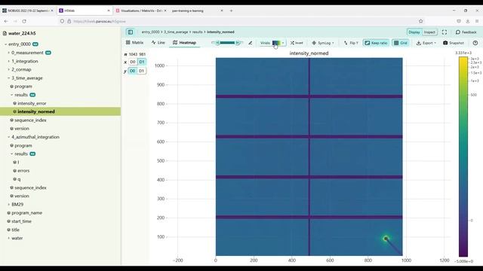The height and width of the screenshot is (271, 483).
Task: Bookmark this page with star icon
Action: [421, 21]
